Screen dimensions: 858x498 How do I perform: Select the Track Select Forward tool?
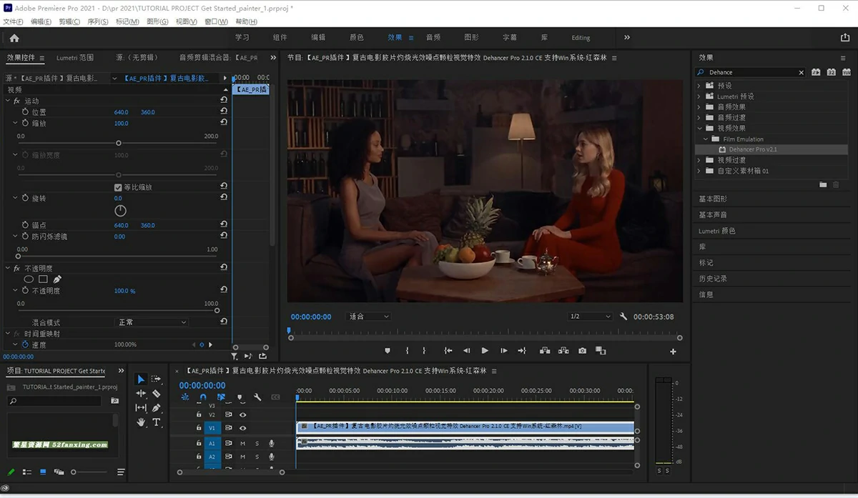tap(157, 379)
